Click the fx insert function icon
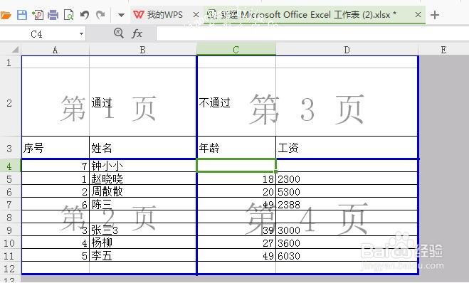469x283 pixels. click(x=137, y=33)
